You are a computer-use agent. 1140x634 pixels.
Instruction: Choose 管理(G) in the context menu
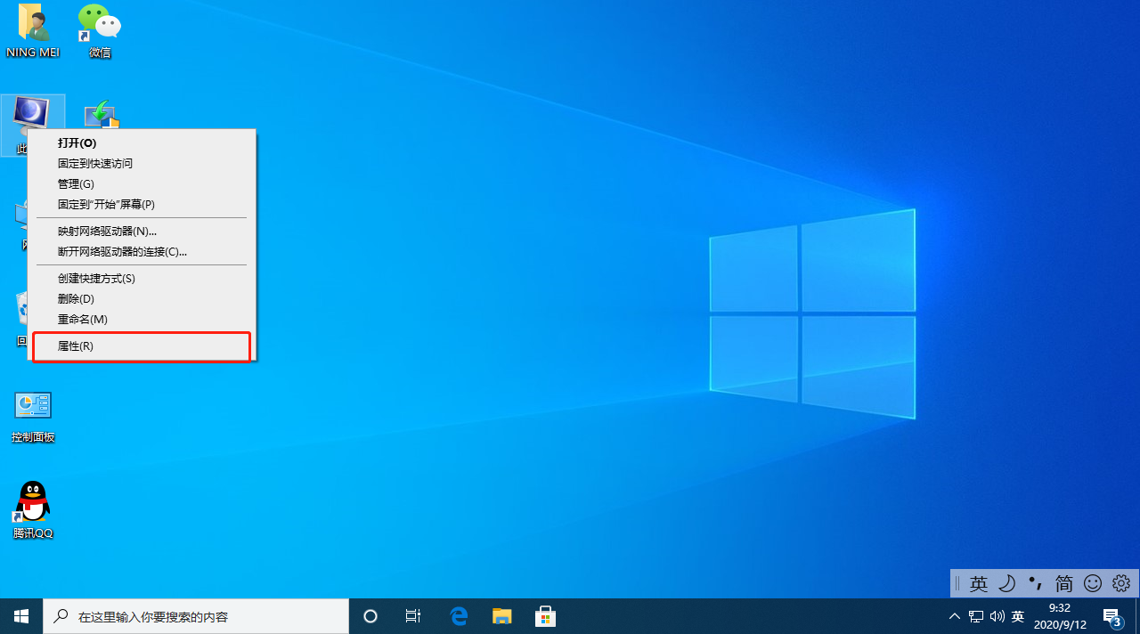[x=76, y=183]
